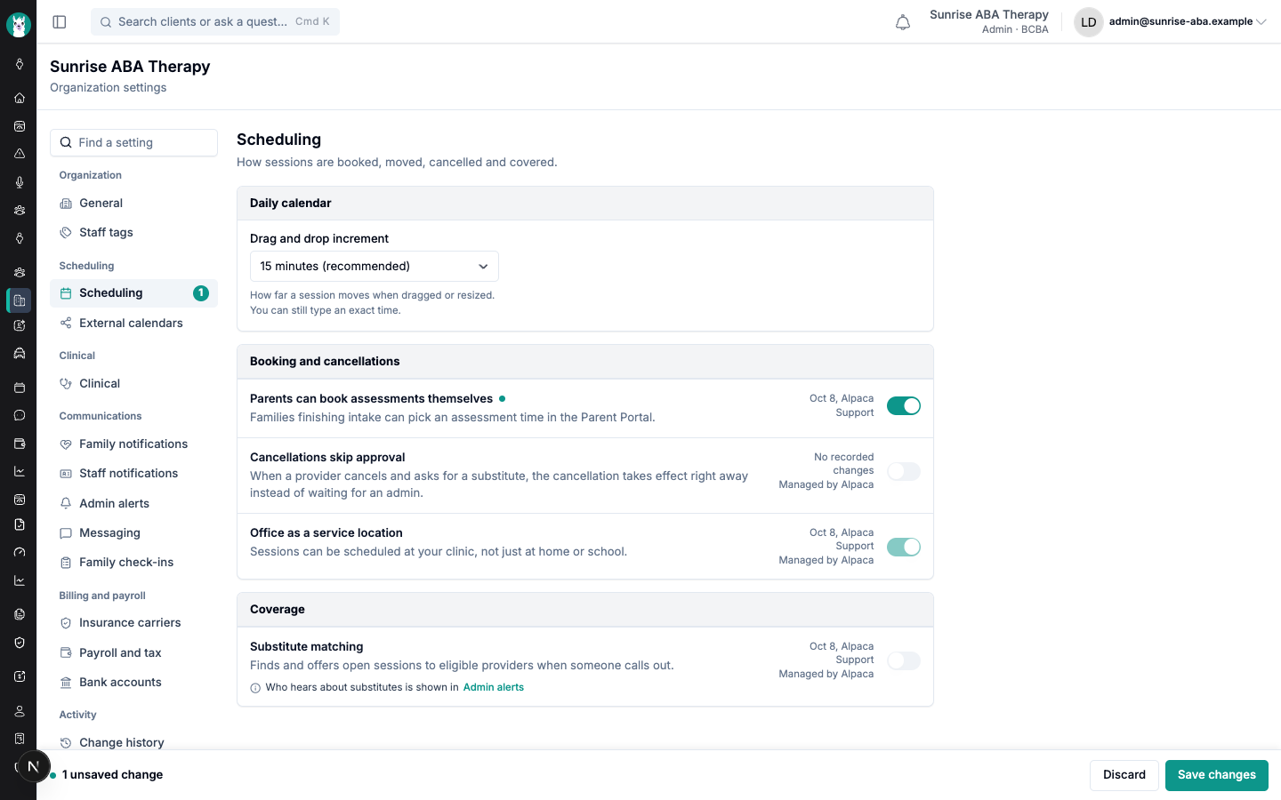Go to Staff tags settings
Screen dimensions: 1281x800
pos(133,233)
